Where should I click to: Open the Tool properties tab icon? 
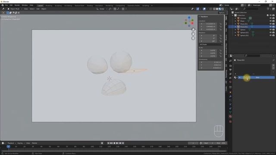click(x=230, y=61)
